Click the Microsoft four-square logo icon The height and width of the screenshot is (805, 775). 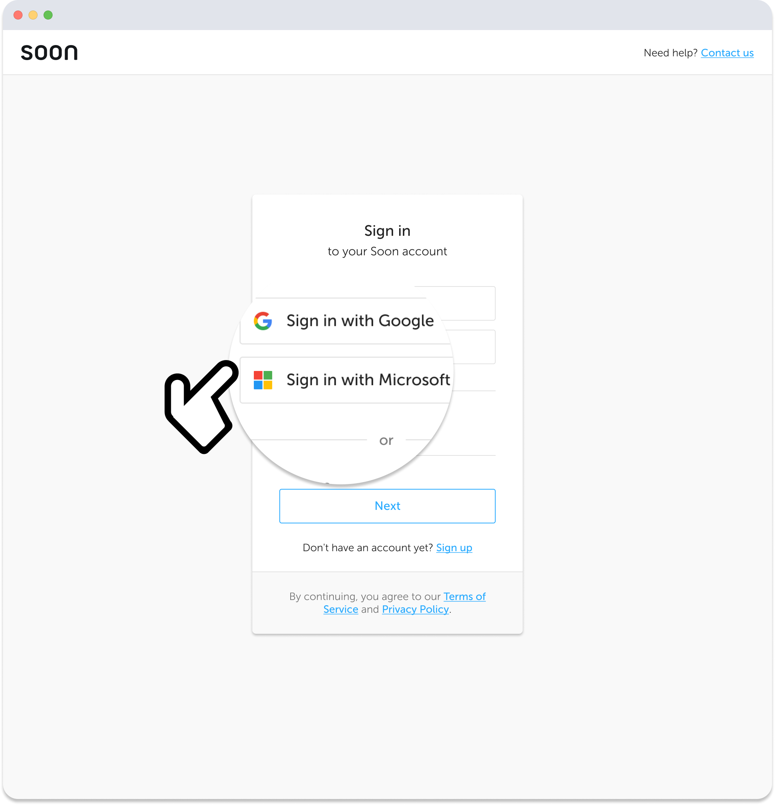pyautogui.click(x=263, y=380)
